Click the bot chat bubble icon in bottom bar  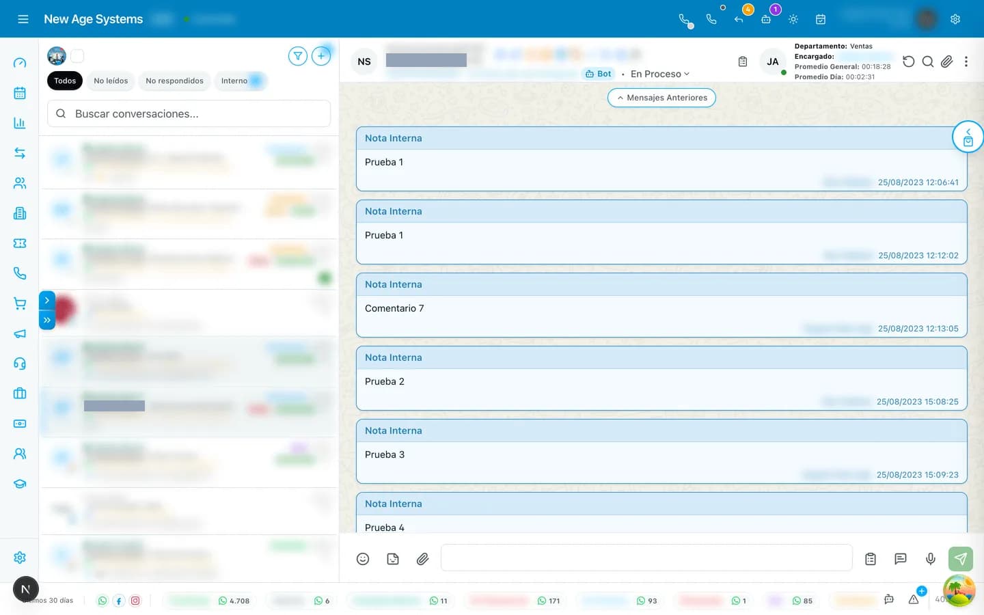889,600
